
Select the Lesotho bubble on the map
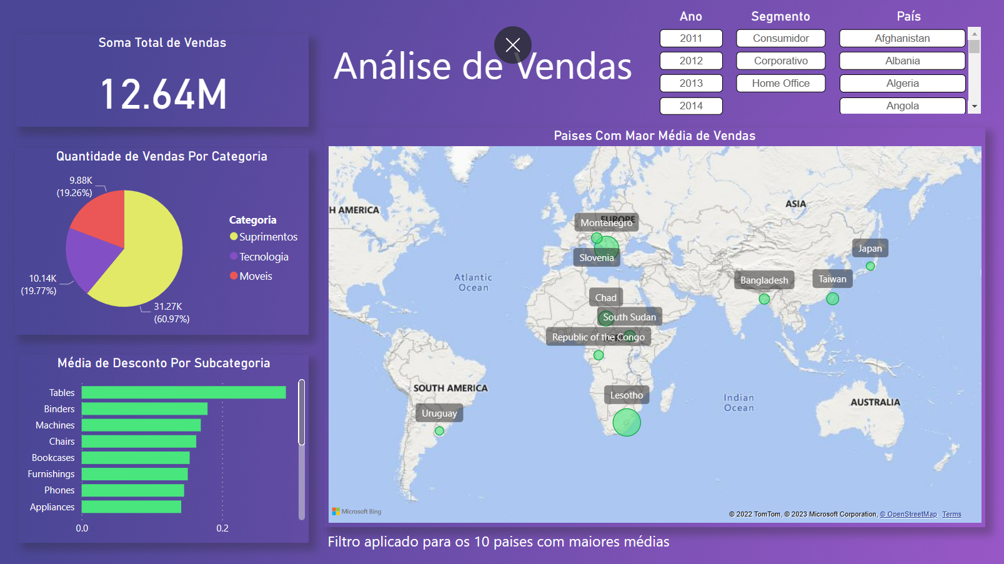(x=627, y=423)
